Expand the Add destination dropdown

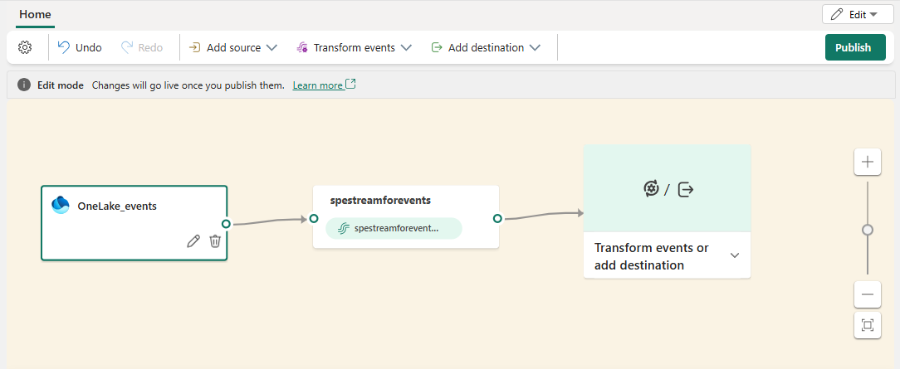486,47
